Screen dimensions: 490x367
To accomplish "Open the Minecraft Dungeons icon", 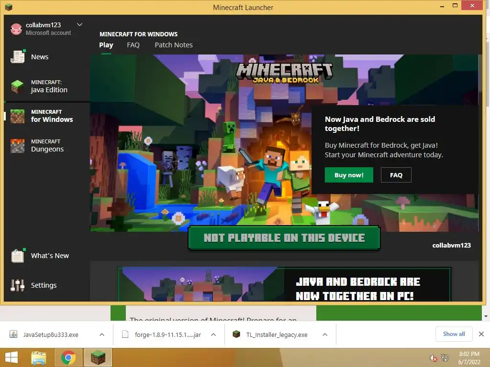I will tap(18, 146).
